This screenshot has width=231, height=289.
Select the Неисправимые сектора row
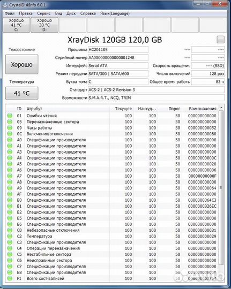112,260
